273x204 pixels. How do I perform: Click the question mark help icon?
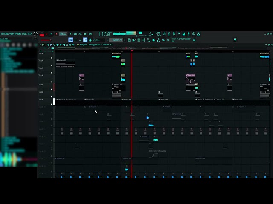click(179, 34)
